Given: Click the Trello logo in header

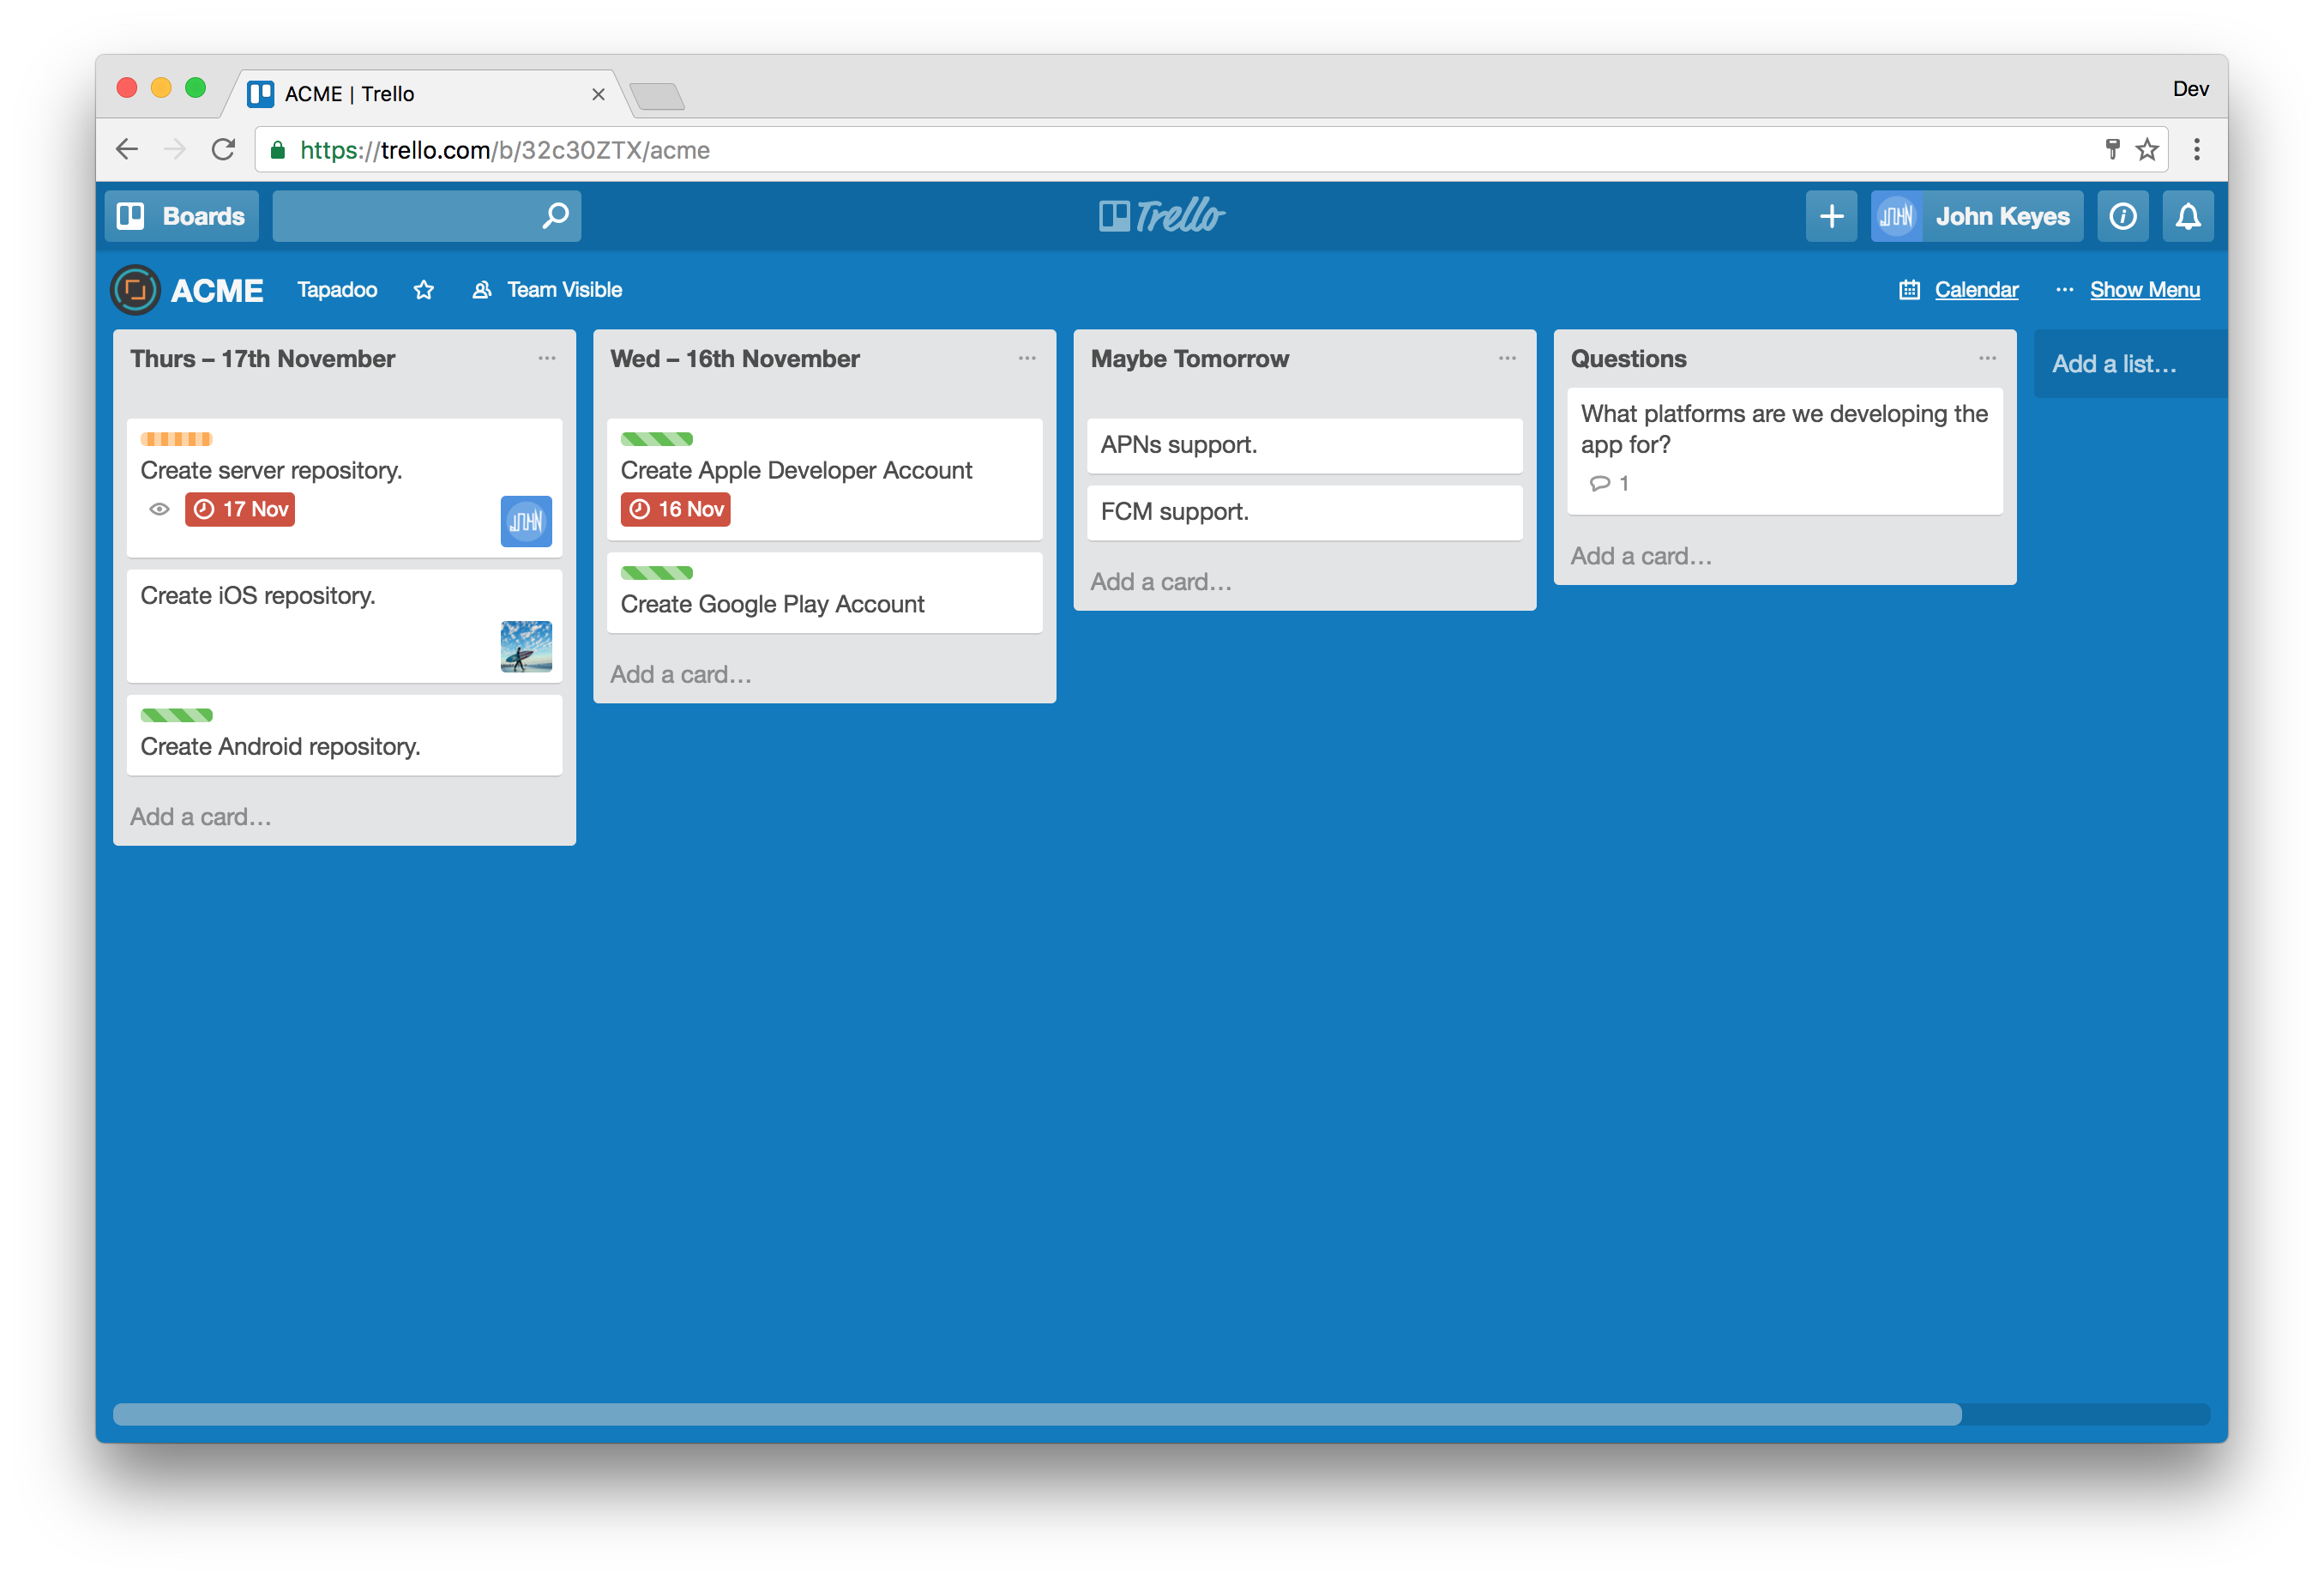Looking at the screenshot, I should tap(1161, 216).
